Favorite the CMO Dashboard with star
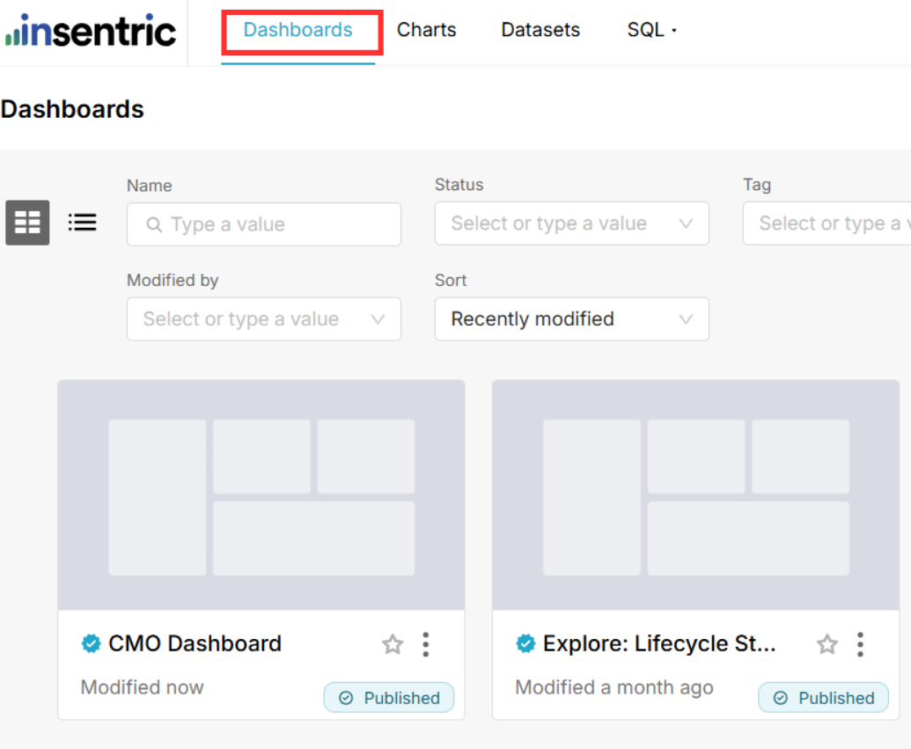 point(393,645)
